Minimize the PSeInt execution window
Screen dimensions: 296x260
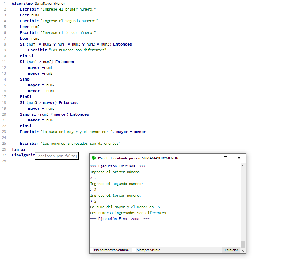[212, 158]
